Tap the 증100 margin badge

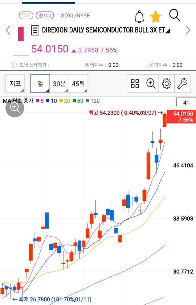click(x=45, y=15)
